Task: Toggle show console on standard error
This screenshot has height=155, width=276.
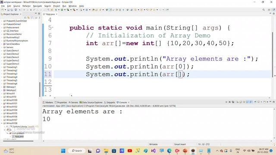Action: [251, 102]
